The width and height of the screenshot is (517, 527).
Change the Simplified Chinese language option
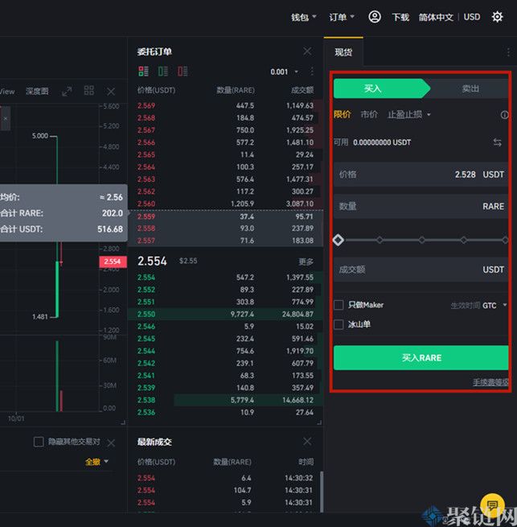coord(436,17)
